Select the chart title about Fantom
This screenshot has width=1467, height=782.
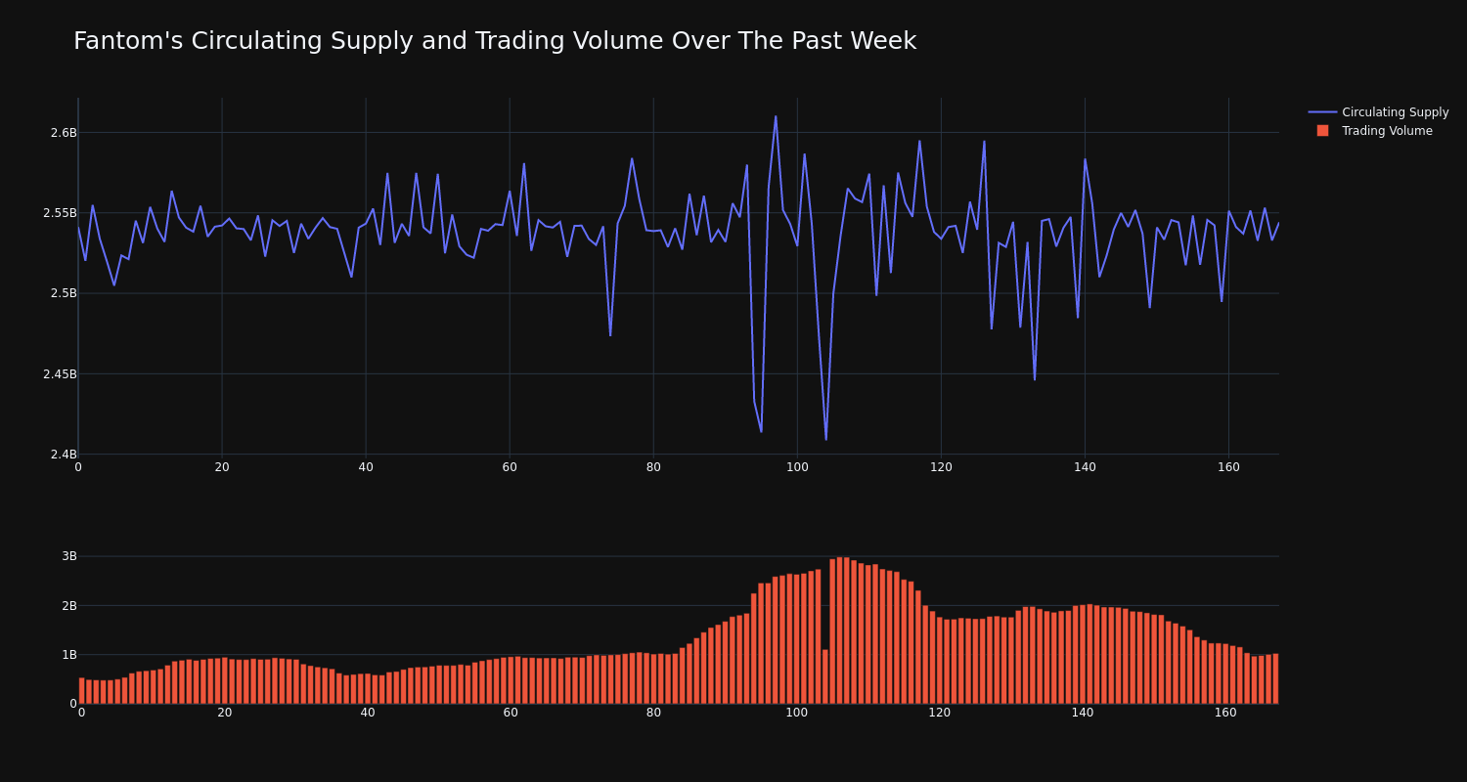click(495, 41)
